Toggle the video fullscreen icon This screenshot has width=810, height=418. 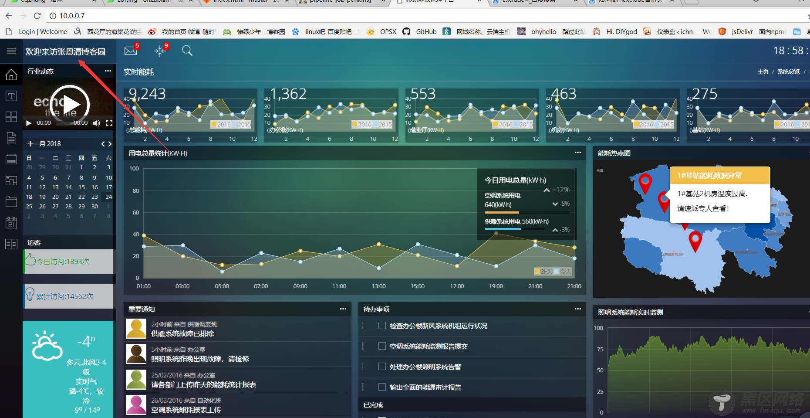109,123
